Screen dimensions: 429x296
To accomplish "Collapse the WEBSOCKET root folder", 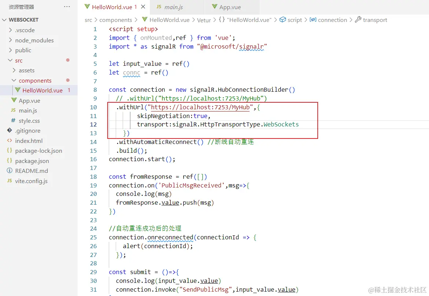I will click(4, 20).
